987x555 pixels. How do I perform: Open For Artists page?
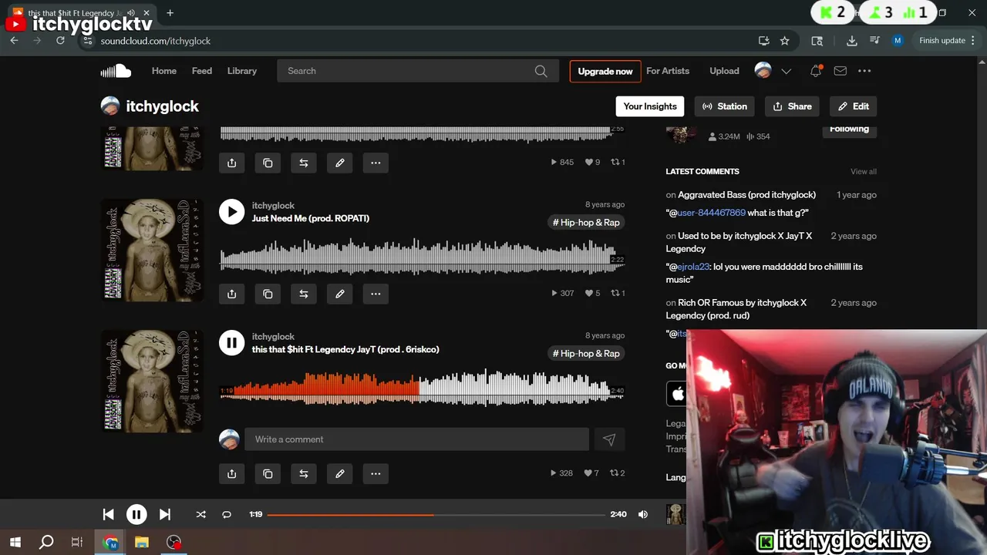pos(668,71)
